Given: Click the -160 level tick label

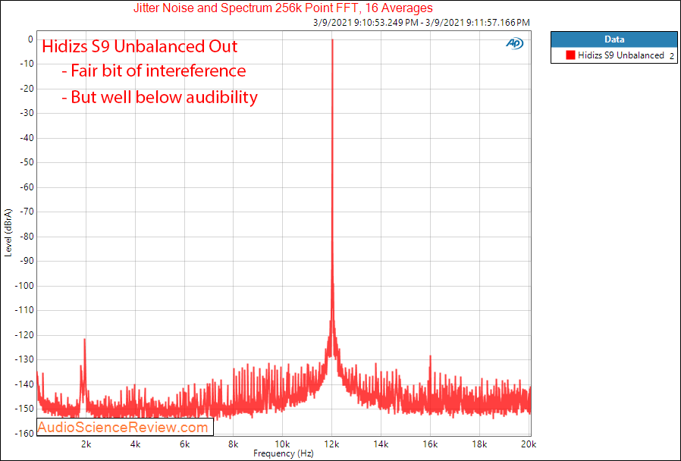Looking at the screenshot, I should click(x=24, y=433).
